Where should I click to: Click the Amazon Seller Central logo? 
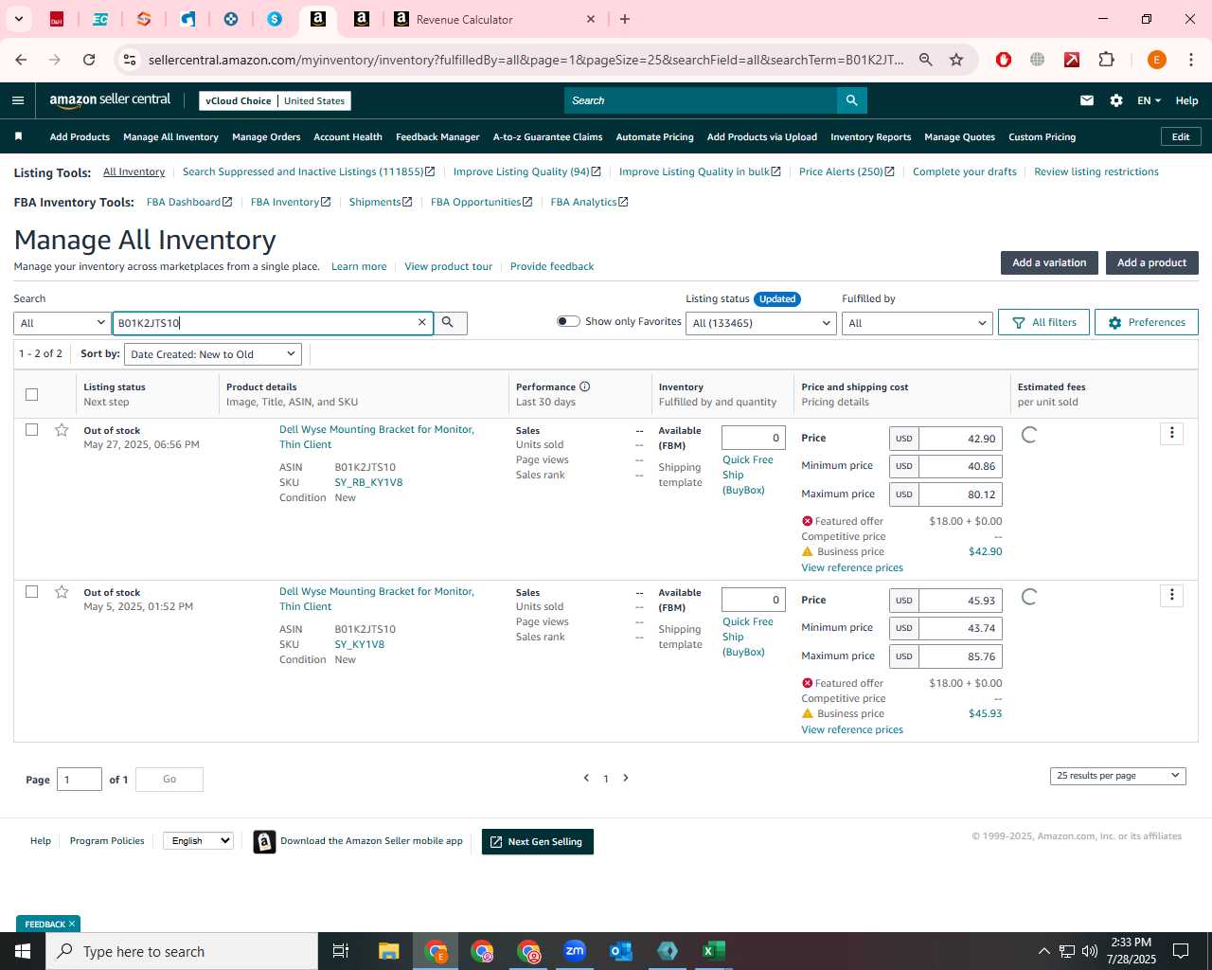110,99
